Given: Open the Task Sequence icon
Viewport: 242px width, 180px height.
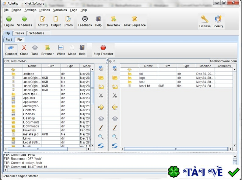Looking at the screenshot, I should 135,21.
